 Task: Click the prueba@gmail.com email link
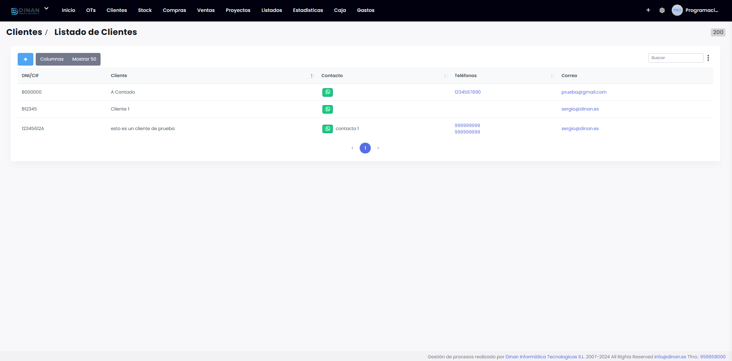(x=584, y=92)
